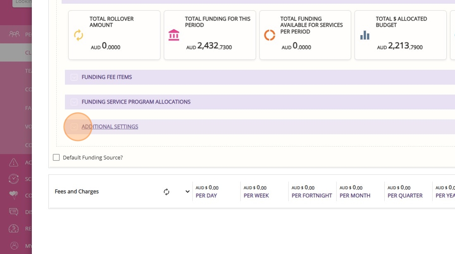
Task: Open the clock schedule sidebar icon
Action: click(14, 179)
